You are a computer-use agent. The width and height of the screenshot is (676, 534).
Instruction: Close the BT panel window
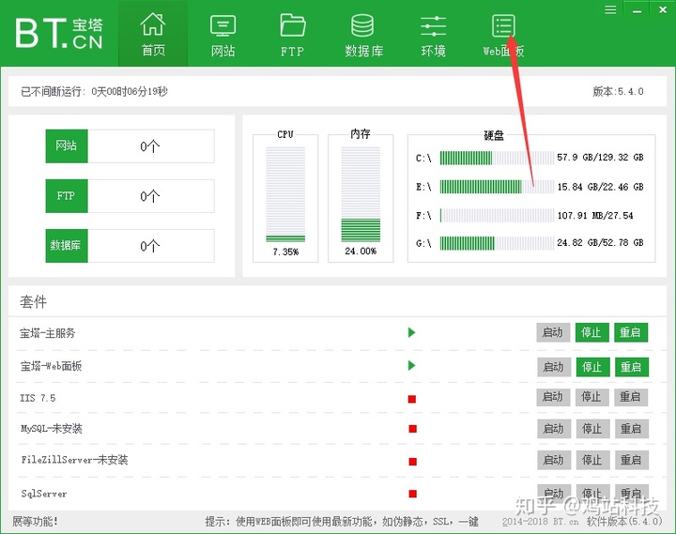(x=663, y=9)
